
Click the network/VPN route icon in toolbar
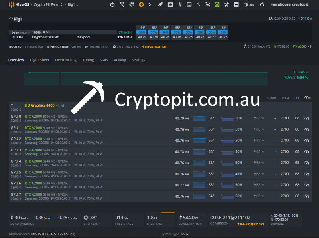[x=122, y=4]
